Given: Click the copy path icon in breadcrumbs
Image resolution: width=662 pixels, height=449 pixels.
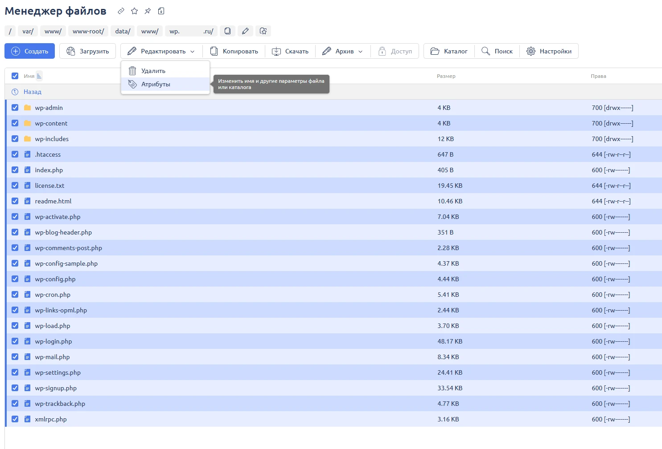Looking at the screenshot, I should (227, 31).
